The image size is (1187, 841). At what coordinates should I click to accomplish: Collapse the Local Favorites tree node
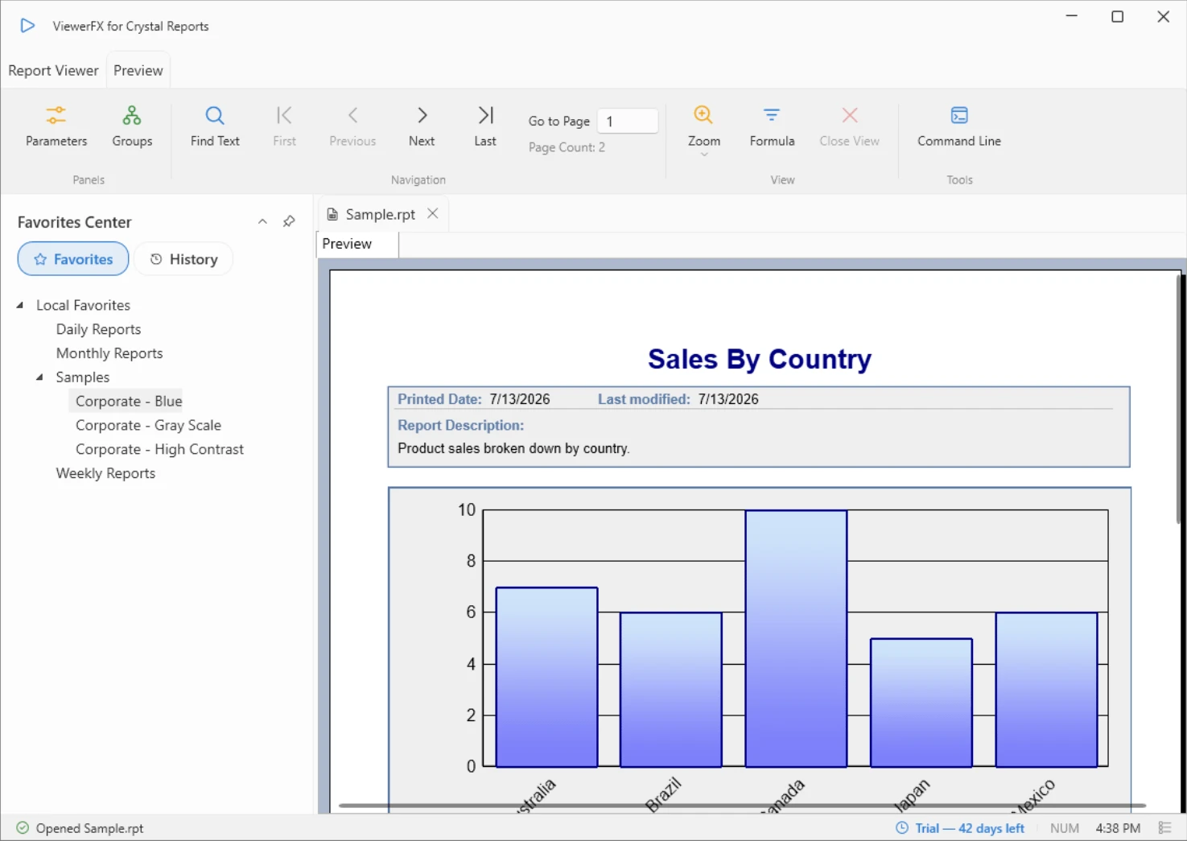[20, 305]
